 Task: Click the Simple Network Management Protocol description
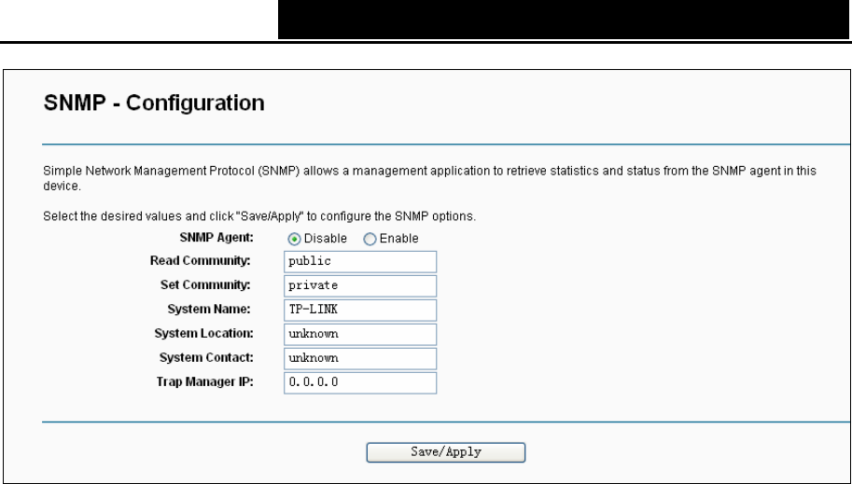pos(429,178)
